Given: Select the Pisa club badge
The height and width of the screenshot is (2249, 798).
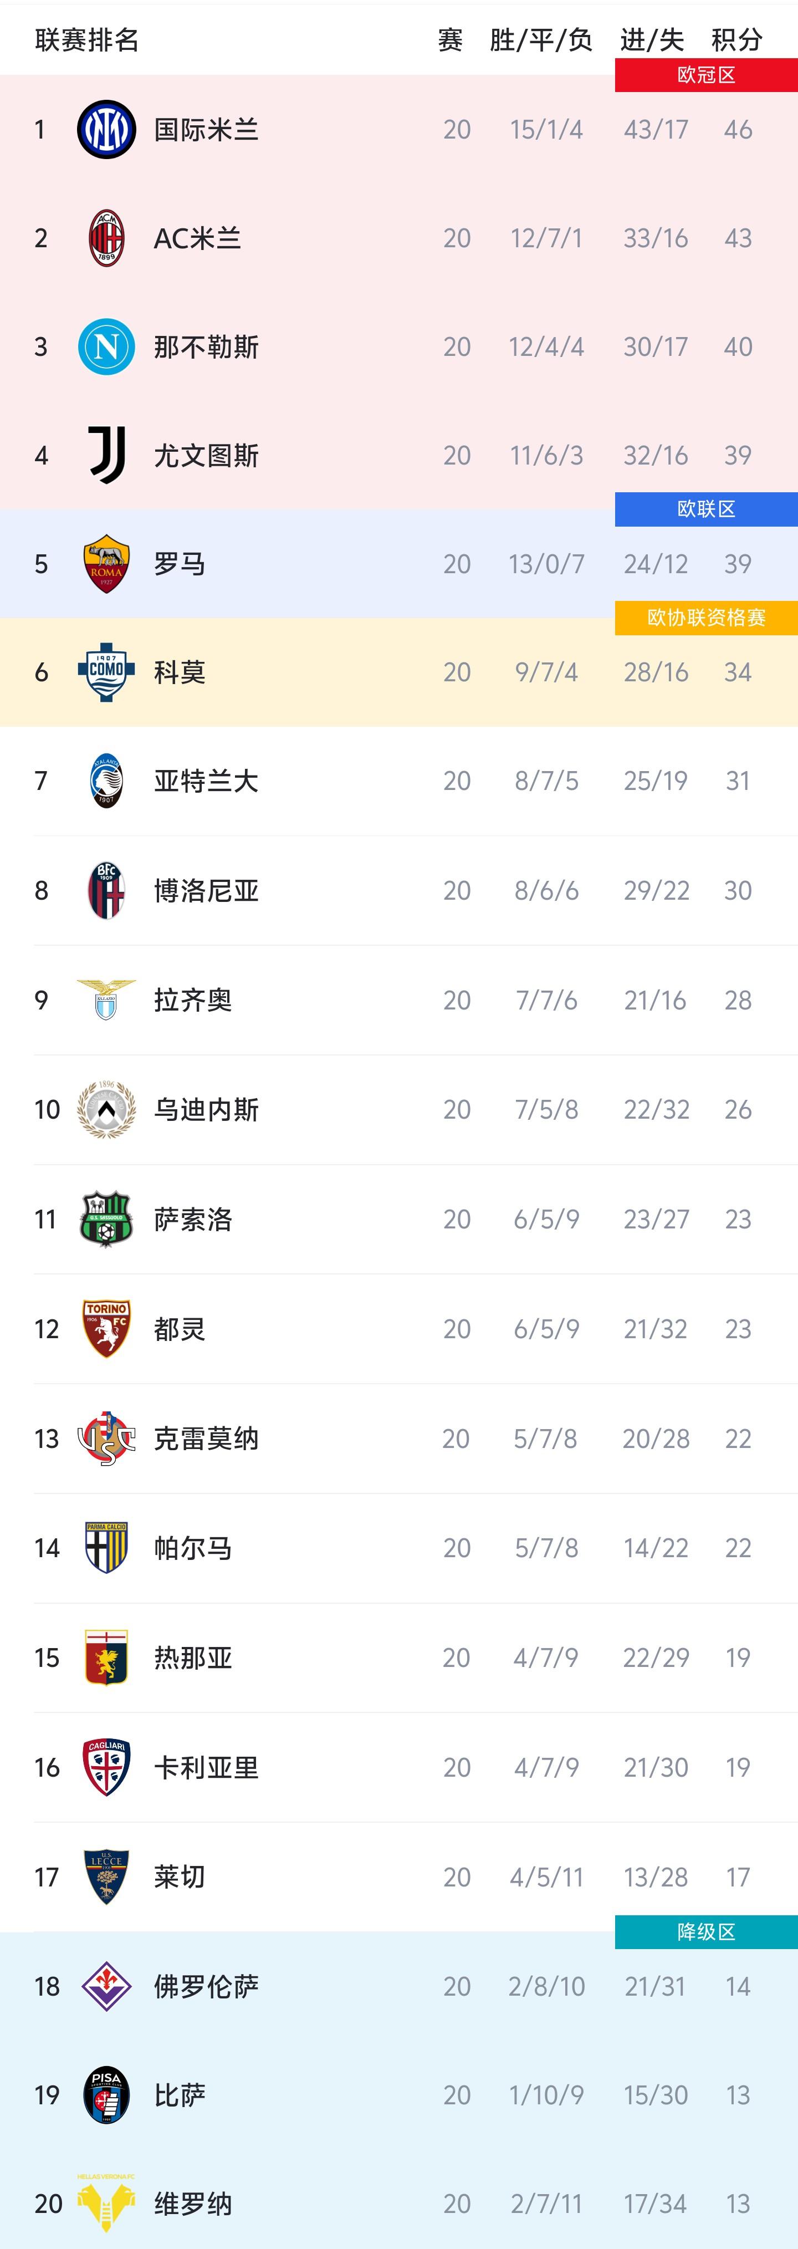Looking at the screenshot, I should point(106,2094).
